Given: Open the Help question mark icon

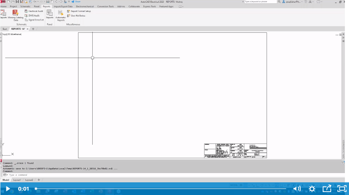Looking at the screenshot, I should pos(318,1).
